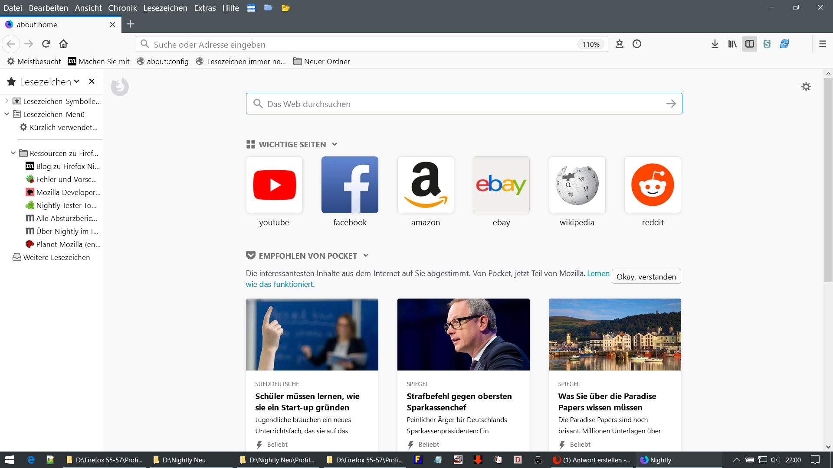The height and width of the screenshot is (468, 833).
Task: Open the Extras menu
Action: [205, 8]
